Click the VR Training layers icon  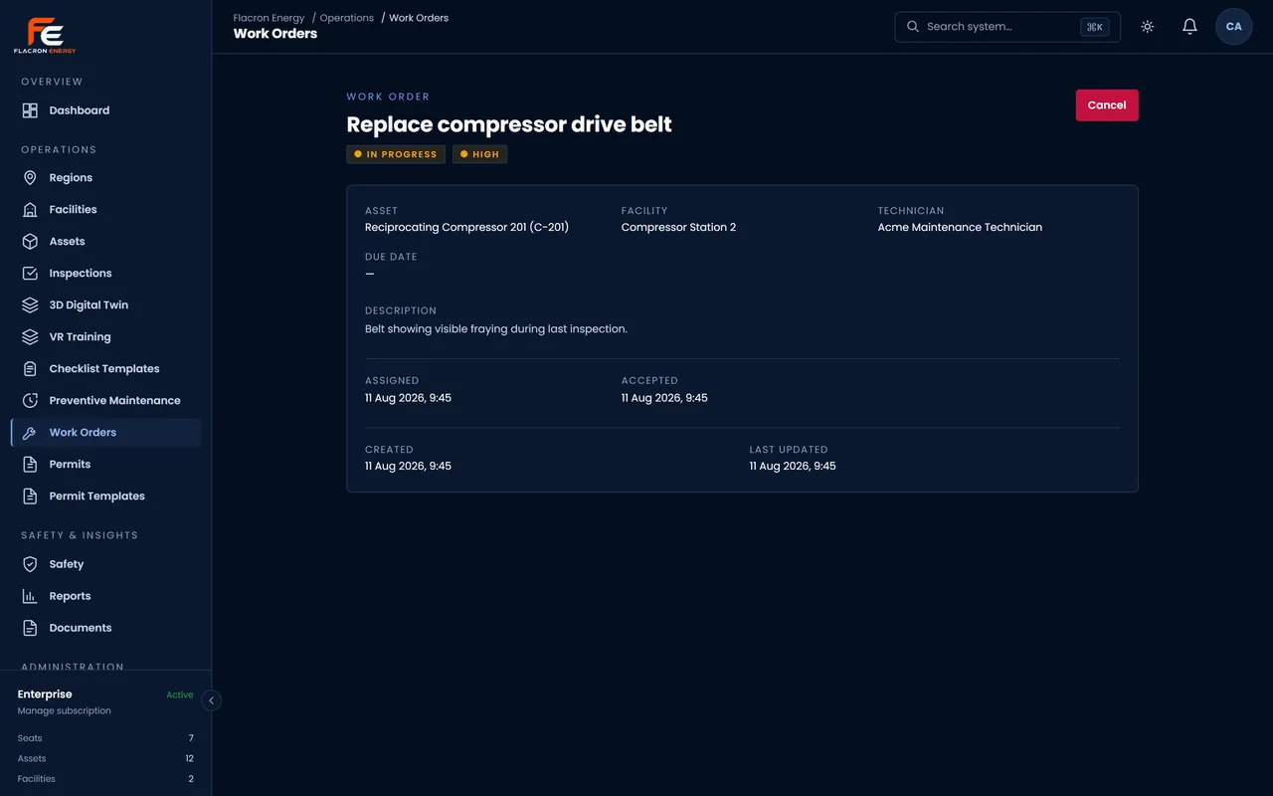30,337
